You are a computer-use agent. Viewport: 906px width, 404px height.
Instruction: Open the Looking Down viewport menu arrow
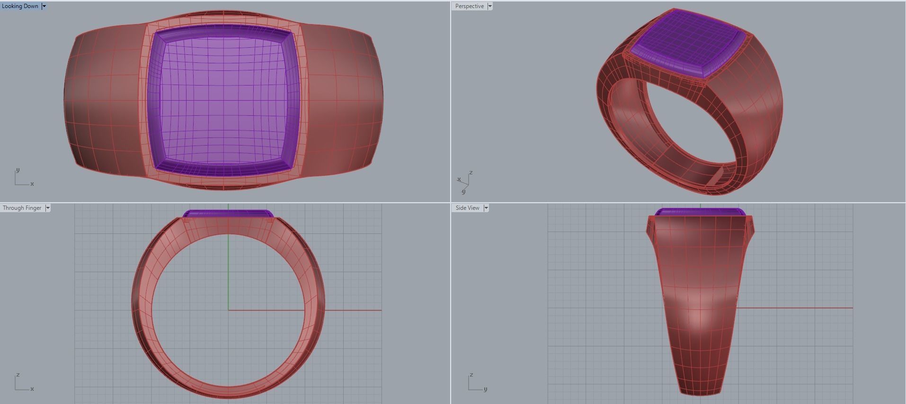point(44,6)
